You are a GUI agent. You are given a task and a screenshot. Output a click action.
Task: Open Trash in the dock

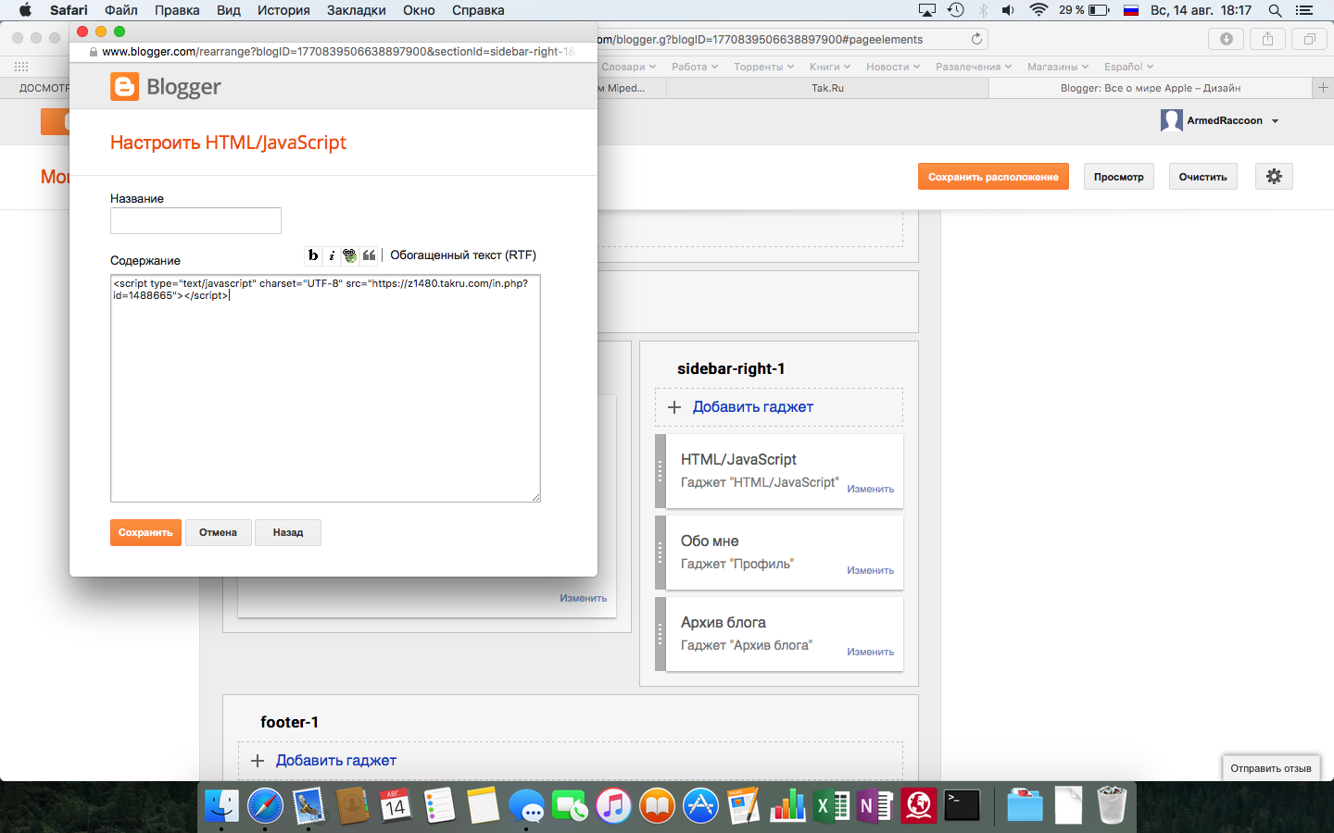click(x=1111, y=806)
